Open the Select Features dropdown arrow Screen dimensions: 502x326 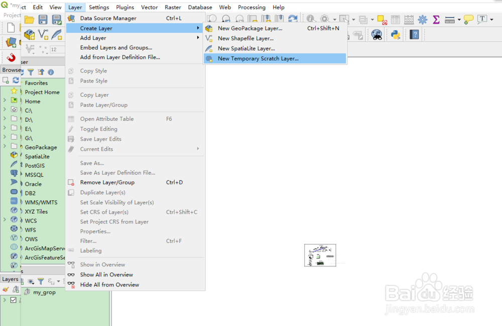pos(353,20)
